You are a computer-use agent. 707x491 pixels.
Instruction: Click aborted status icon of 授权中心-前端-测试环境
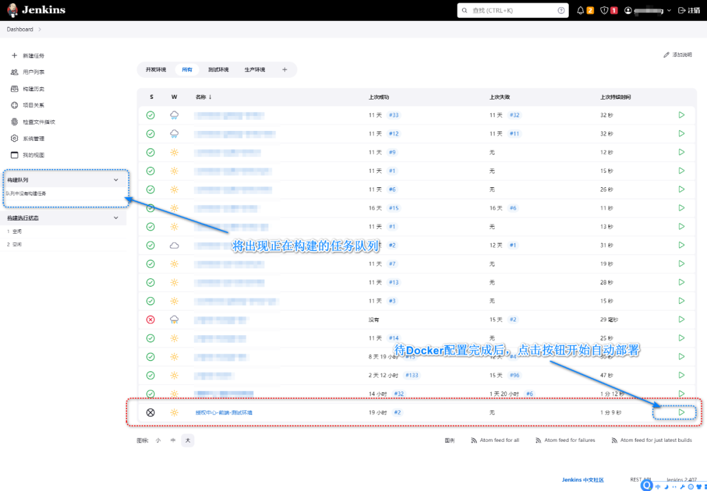click(151, 412)
